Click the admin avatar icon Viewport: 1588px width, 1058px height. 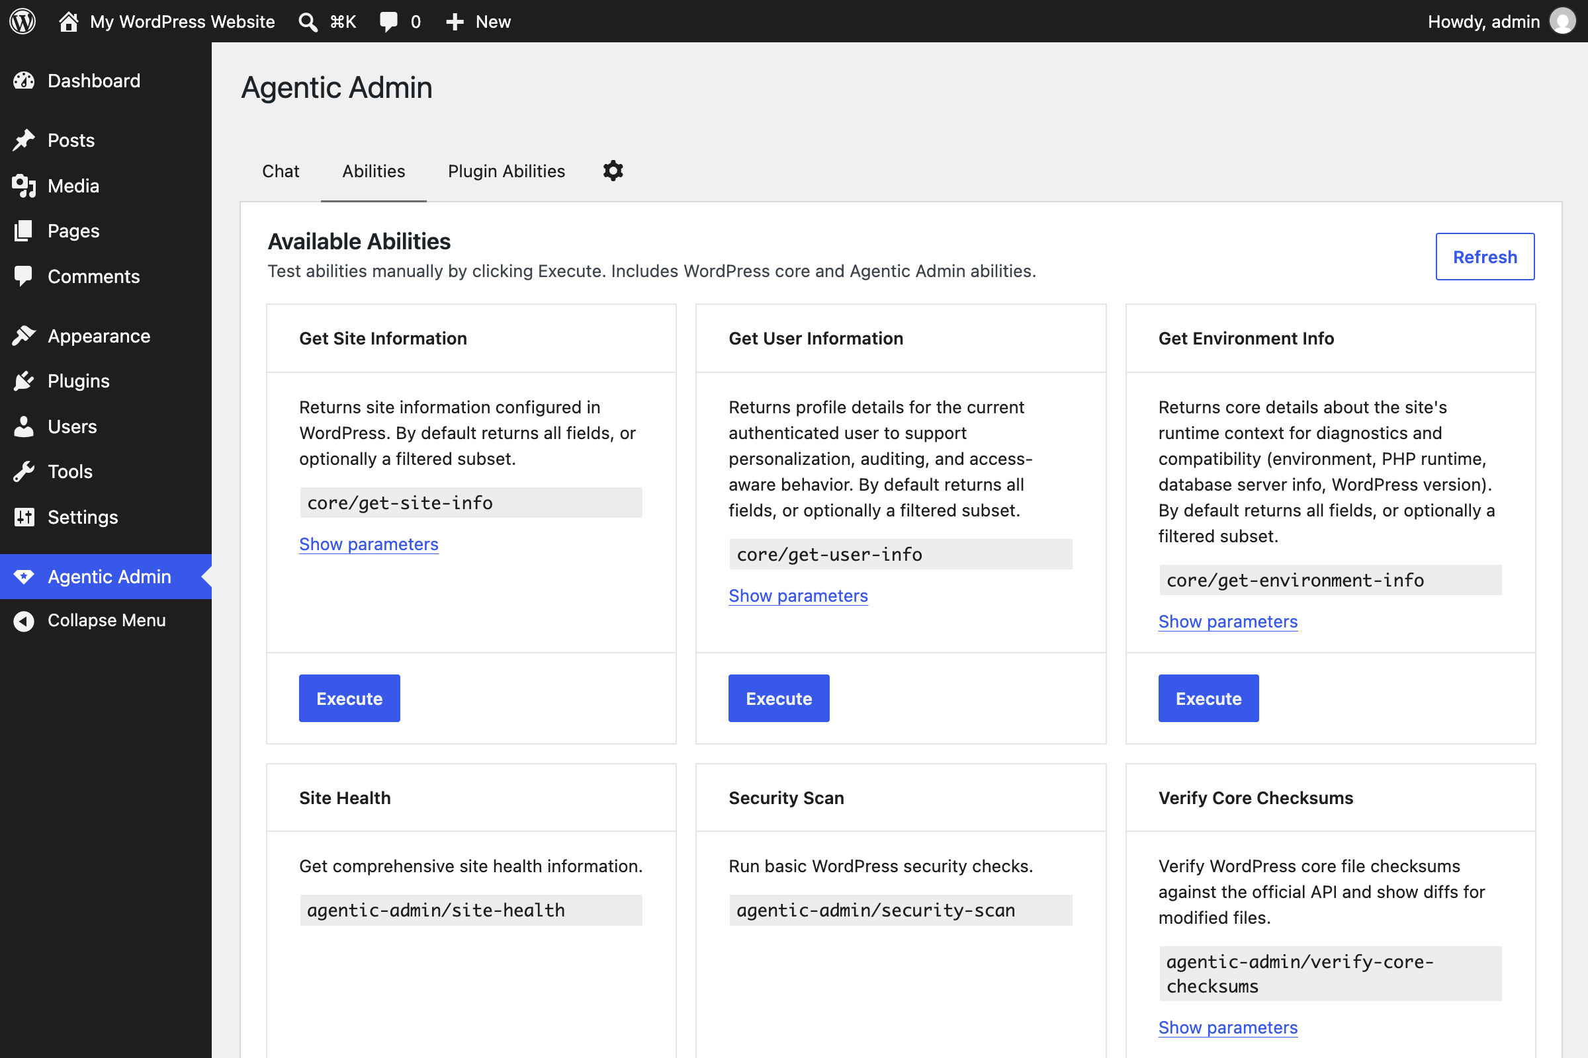click(x=1562, y=22)
